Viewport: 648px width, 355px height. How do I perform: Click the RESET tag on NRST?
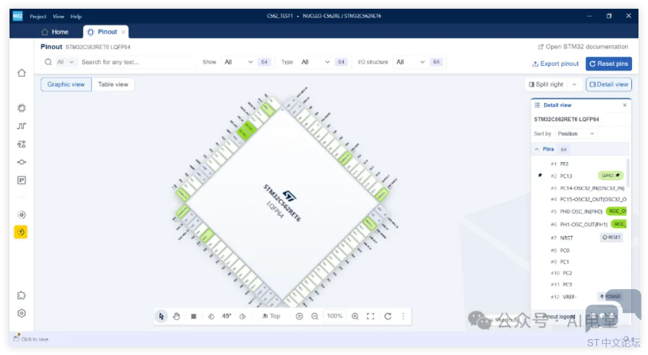coord(611,237)
